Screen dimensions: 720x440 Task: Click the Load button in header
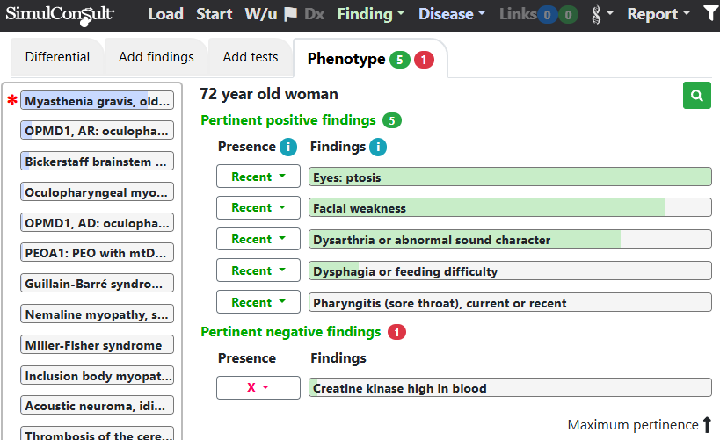(165, 14)
